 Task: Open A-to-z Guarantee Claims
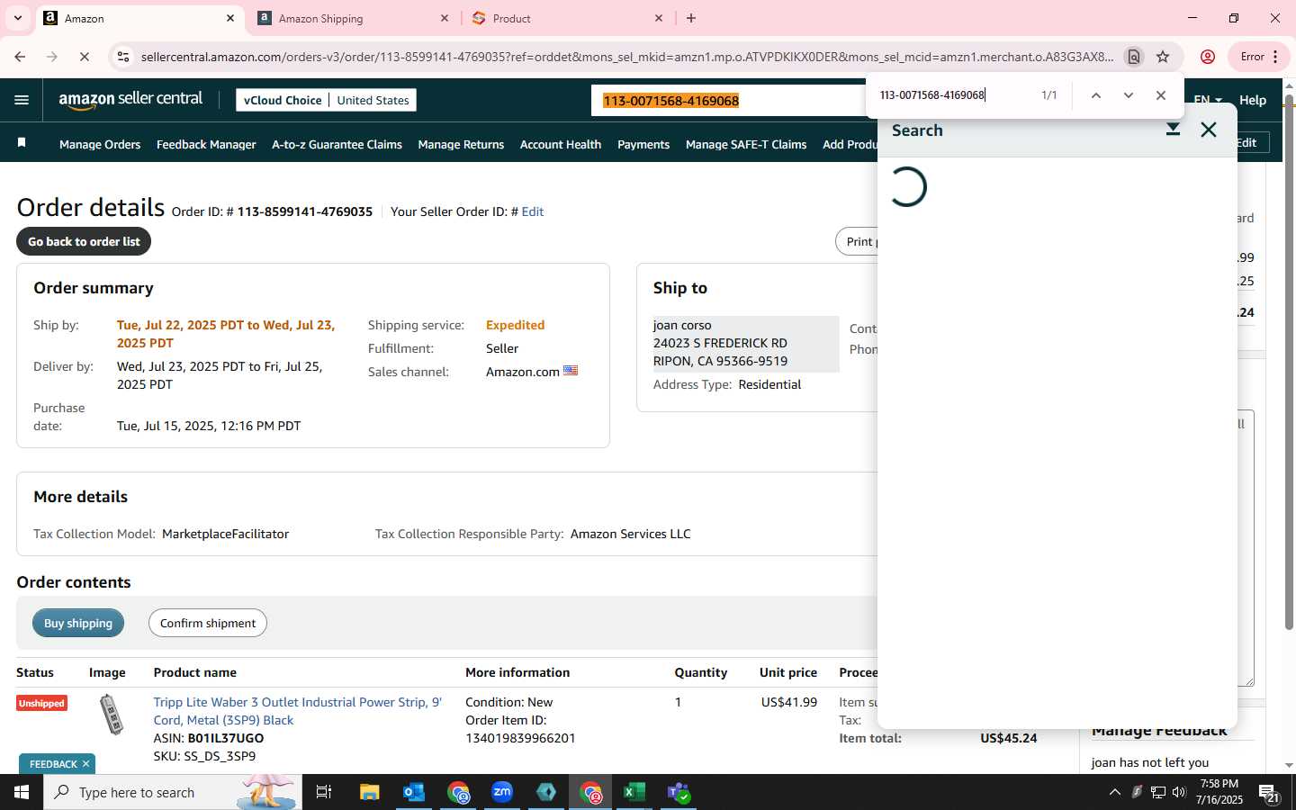tap(337, 144)
